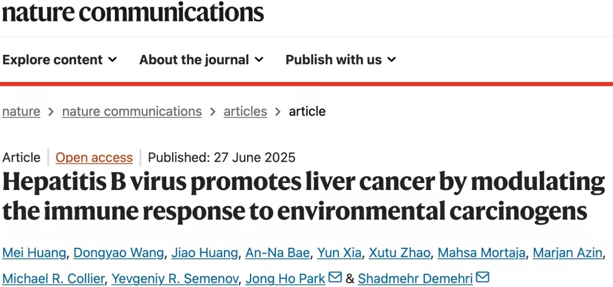The width and height of the screenshot is (613, 287).
Task: Open the About the journal menu
Action: pyautogui.click(x=201, y=59)
